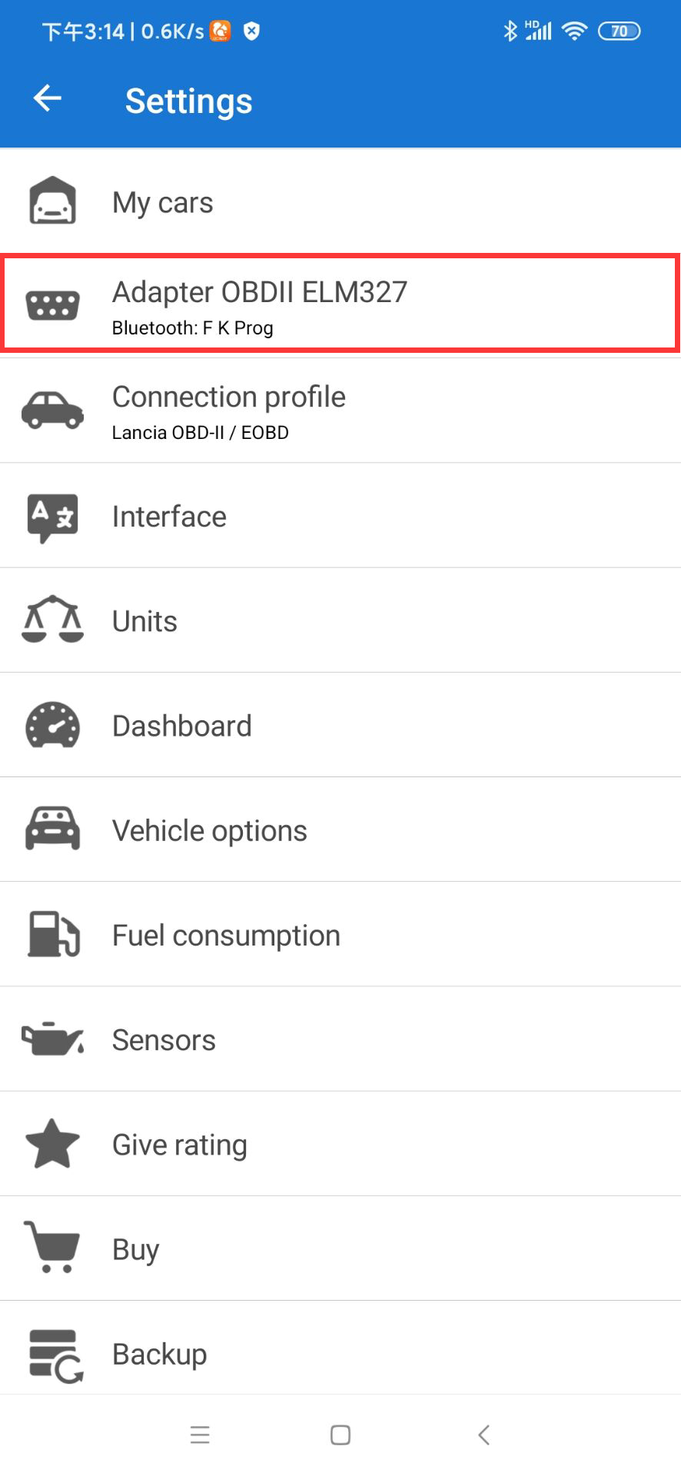The image size is (681, 1476).
Task: Open the My cars garage icon
Action: tap(52, 201)
